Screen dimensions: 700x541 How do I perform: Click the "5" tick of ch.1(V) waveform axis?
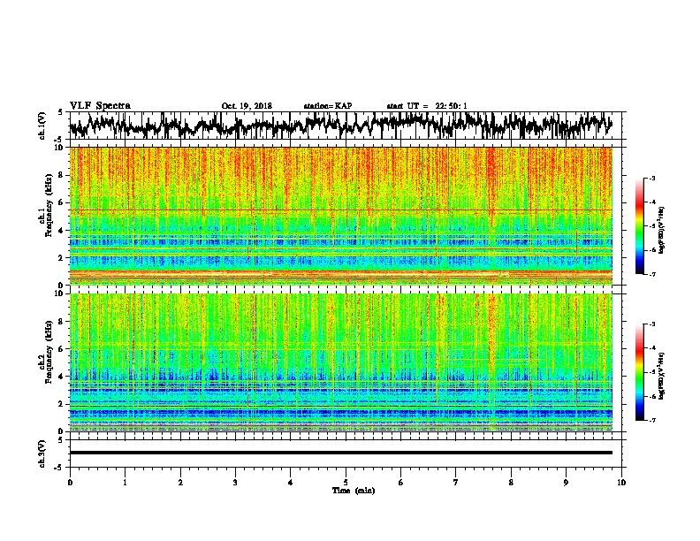60,112
